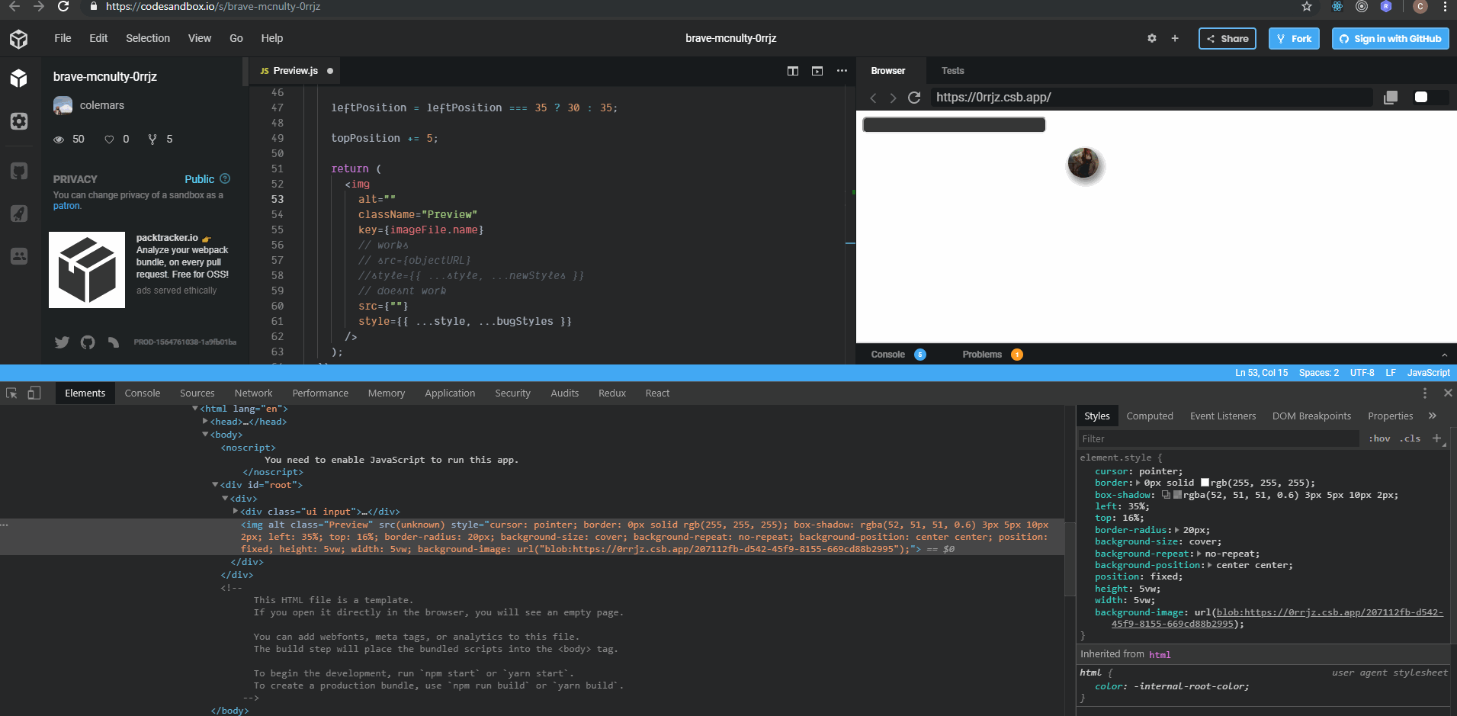Toggle preview projection view switch
This screenshot has width=1457, height=716.
click(x=1430, y=97)
